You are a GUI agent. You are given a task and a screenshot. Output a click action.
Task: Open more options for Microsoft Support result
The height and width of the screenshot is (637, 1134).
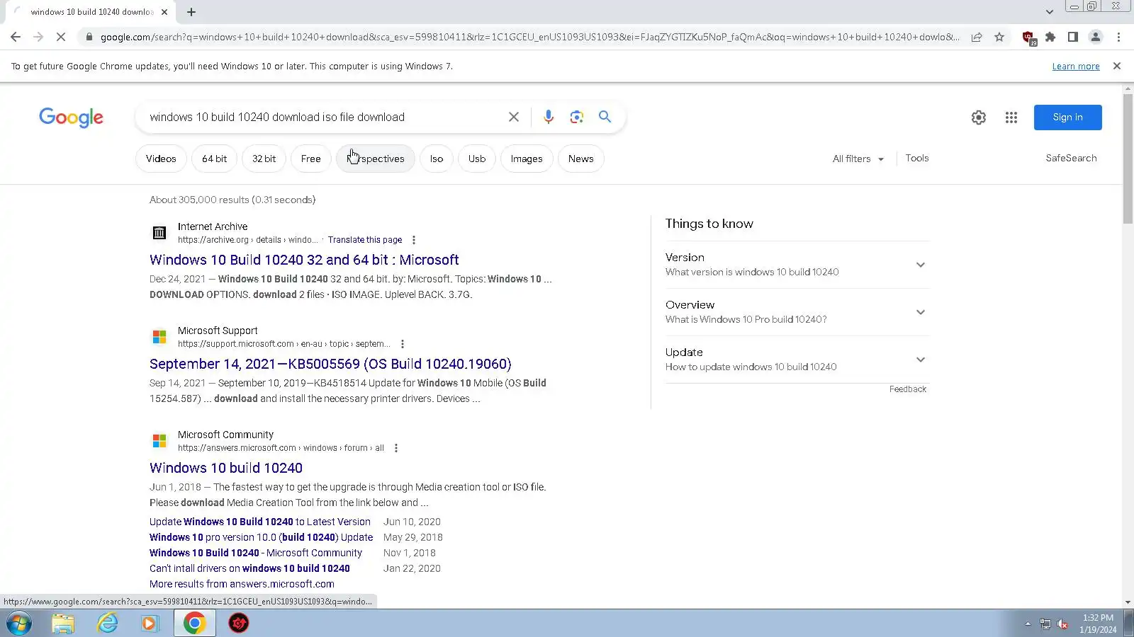click(x=403, y=344)
